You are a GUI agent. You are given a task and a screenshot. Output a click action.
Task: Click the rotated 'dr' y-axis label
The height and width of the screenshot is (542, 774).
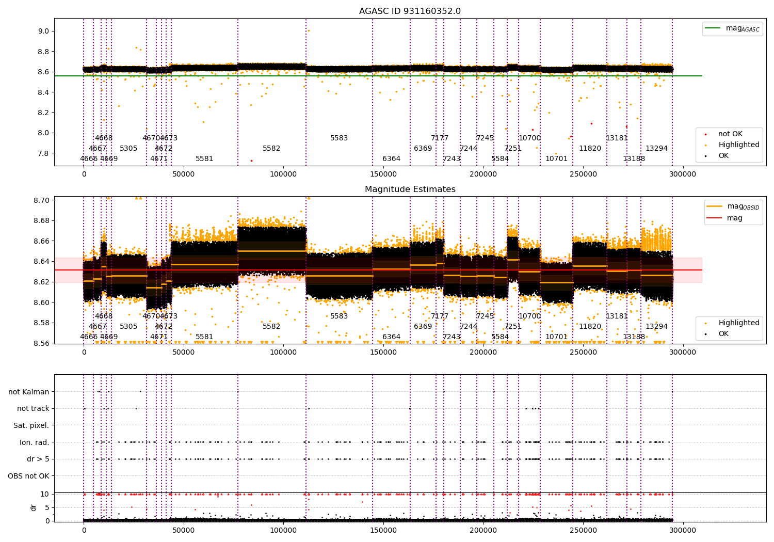click(x=34, y=507)
